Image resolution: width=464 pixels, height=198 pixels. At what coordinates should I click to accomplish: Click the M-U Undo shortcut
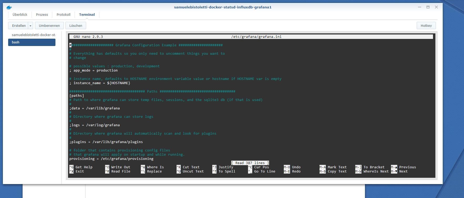292,167
